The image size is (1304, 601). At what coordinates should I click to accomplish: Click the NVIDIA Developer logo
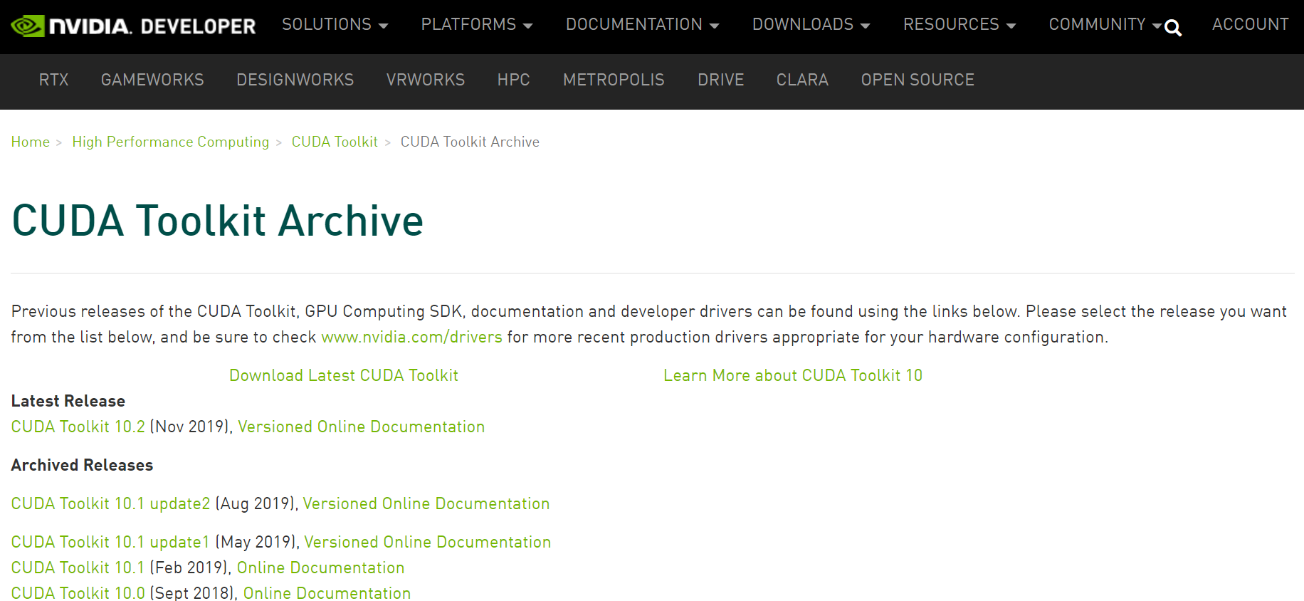click(x=133, y=26)
